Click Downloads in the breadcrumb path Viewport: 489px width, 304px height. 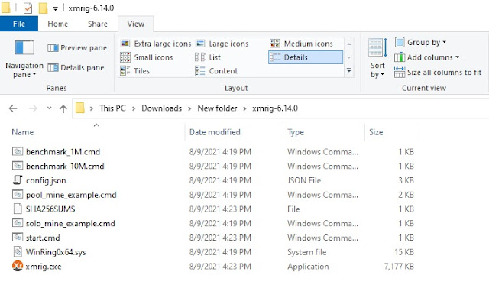tap(161, 108)
